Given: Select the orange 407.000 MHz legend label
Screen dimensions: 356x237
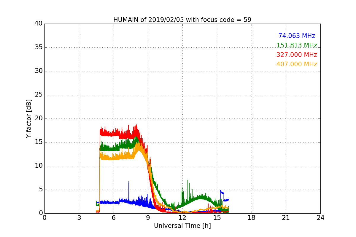Looking at the screenshot, I should [x=297, y=64].
